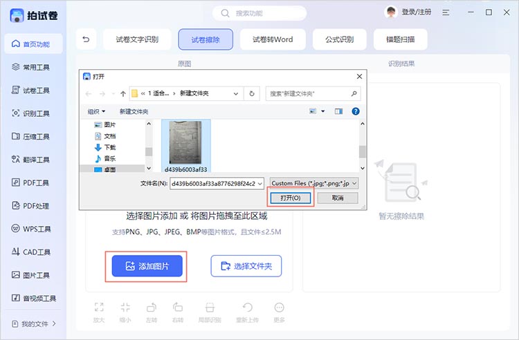Switch to 试卷文字识别 tab
519x340 pixels.
(137, 39)
